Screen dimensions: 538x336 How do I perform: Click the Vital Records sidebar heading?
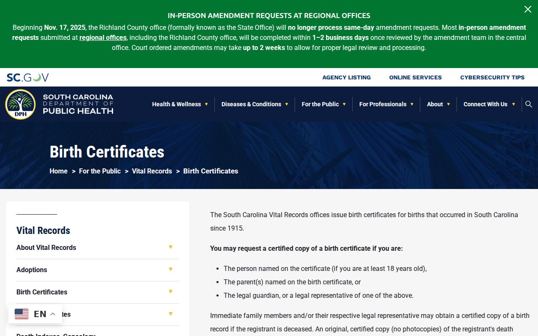click(43, 230)
